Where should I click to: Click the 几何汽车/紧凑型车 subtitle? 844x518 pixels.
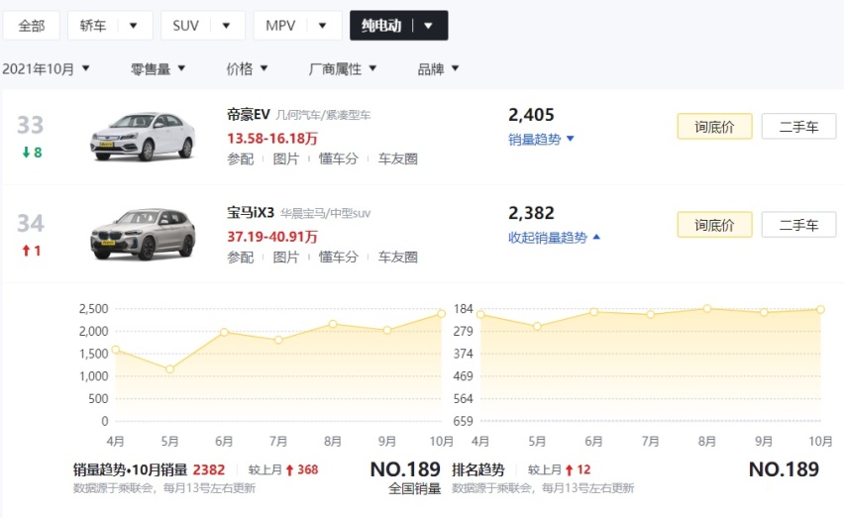[x=323, y=115]
